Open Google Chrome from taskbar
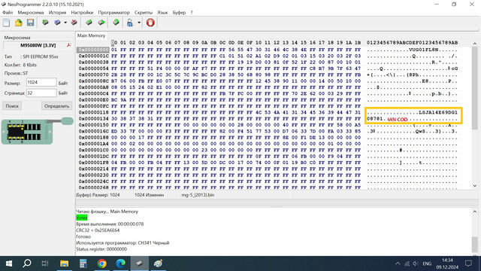The height and width of the screenshot is (271, 481). (x=102, y=263)
